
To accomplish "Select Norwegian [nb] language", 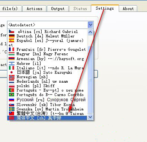I will (x=48, y=77).
